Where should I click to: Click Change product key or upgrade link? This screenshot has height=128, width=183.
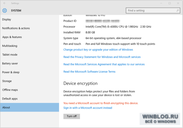coord(98,50)
